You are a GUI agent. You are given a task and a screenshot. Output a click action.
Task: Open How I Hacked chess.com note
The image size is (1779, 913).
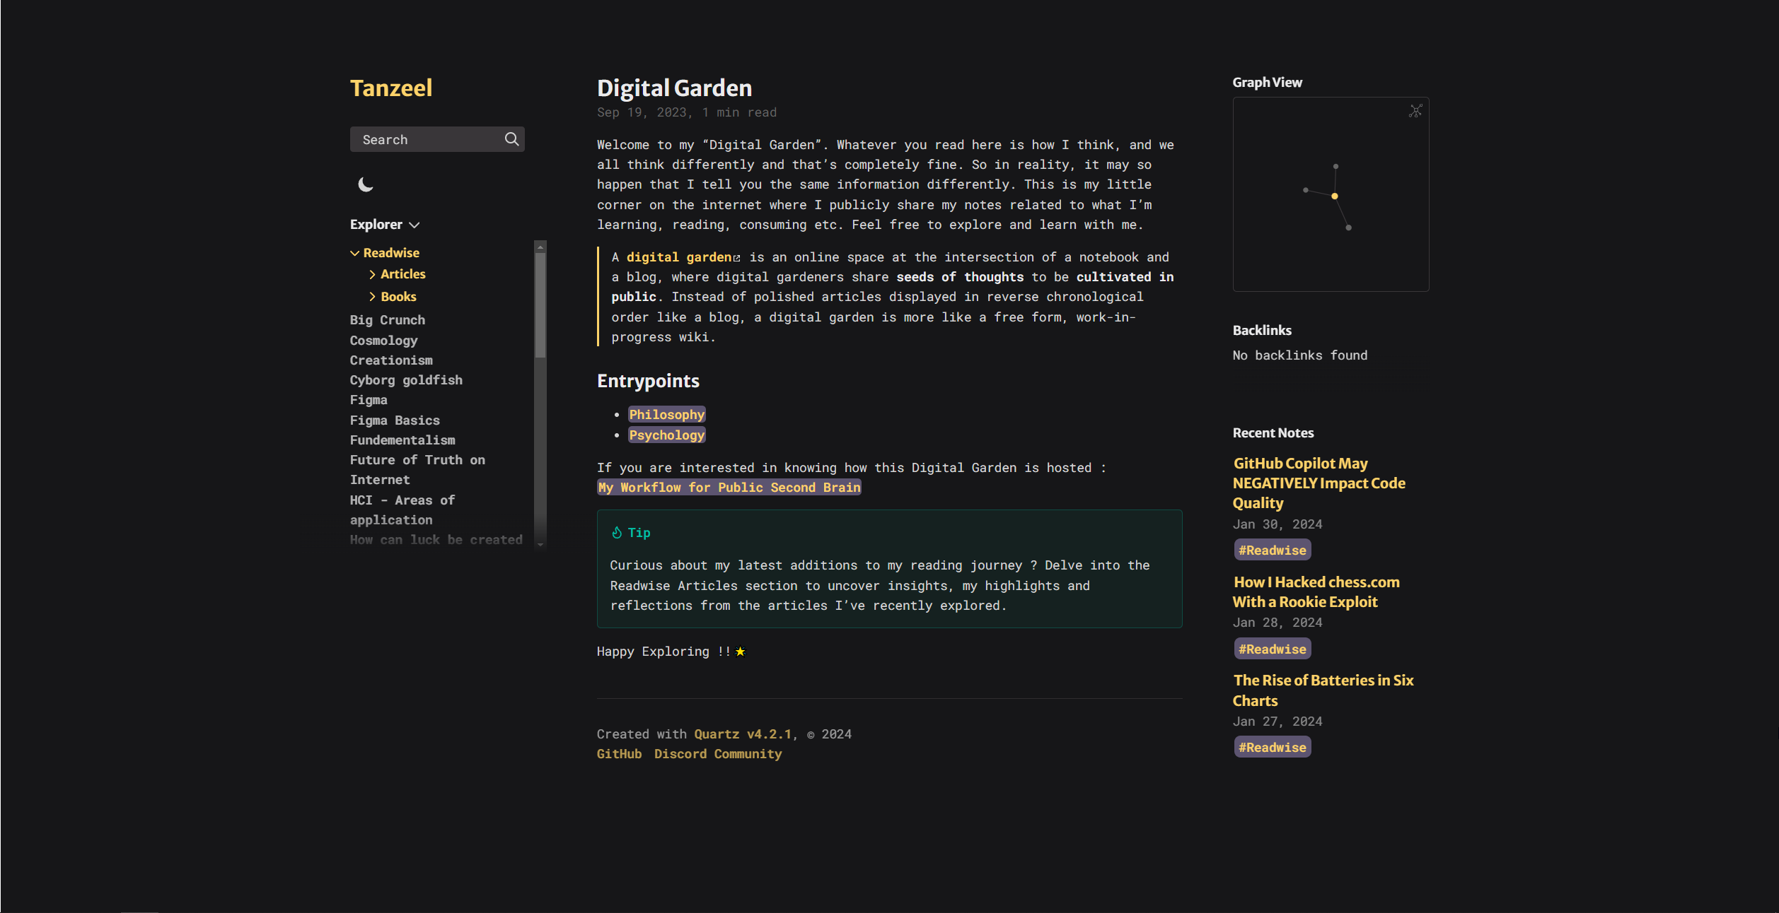coord(1315,592)
